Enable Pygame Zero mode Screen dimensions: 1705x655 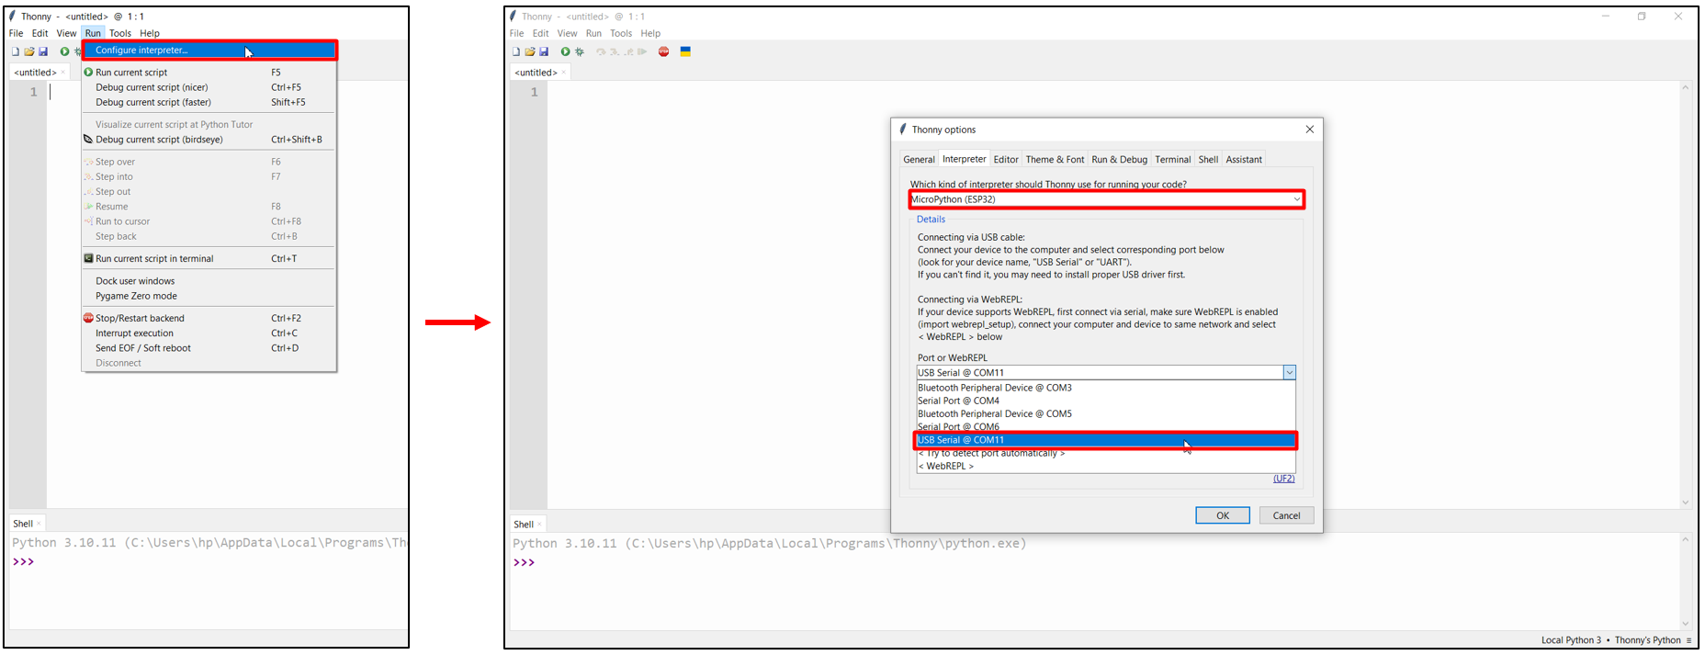(209, 296)
